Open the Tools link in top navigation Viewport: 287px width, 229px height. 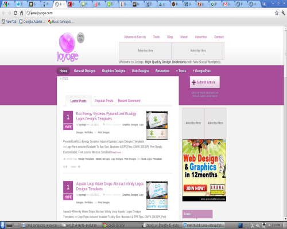pos(156,37)
